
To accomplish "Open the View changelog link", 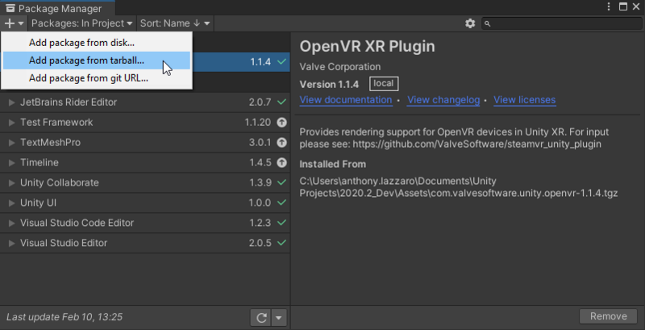I will click(443, 100).
